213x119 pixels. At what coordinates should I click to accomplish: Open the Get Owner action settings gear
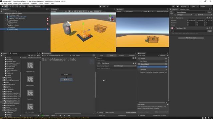[135, 63]
